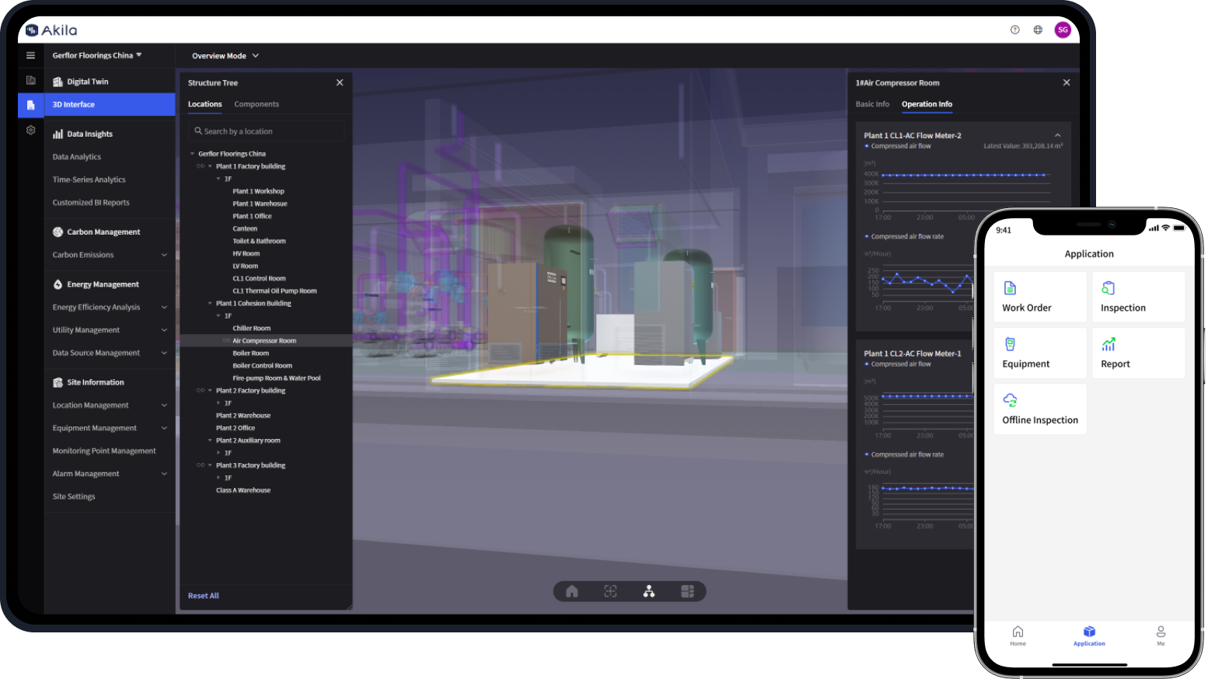Click the Digital Twin section icon

coord(58,82)
